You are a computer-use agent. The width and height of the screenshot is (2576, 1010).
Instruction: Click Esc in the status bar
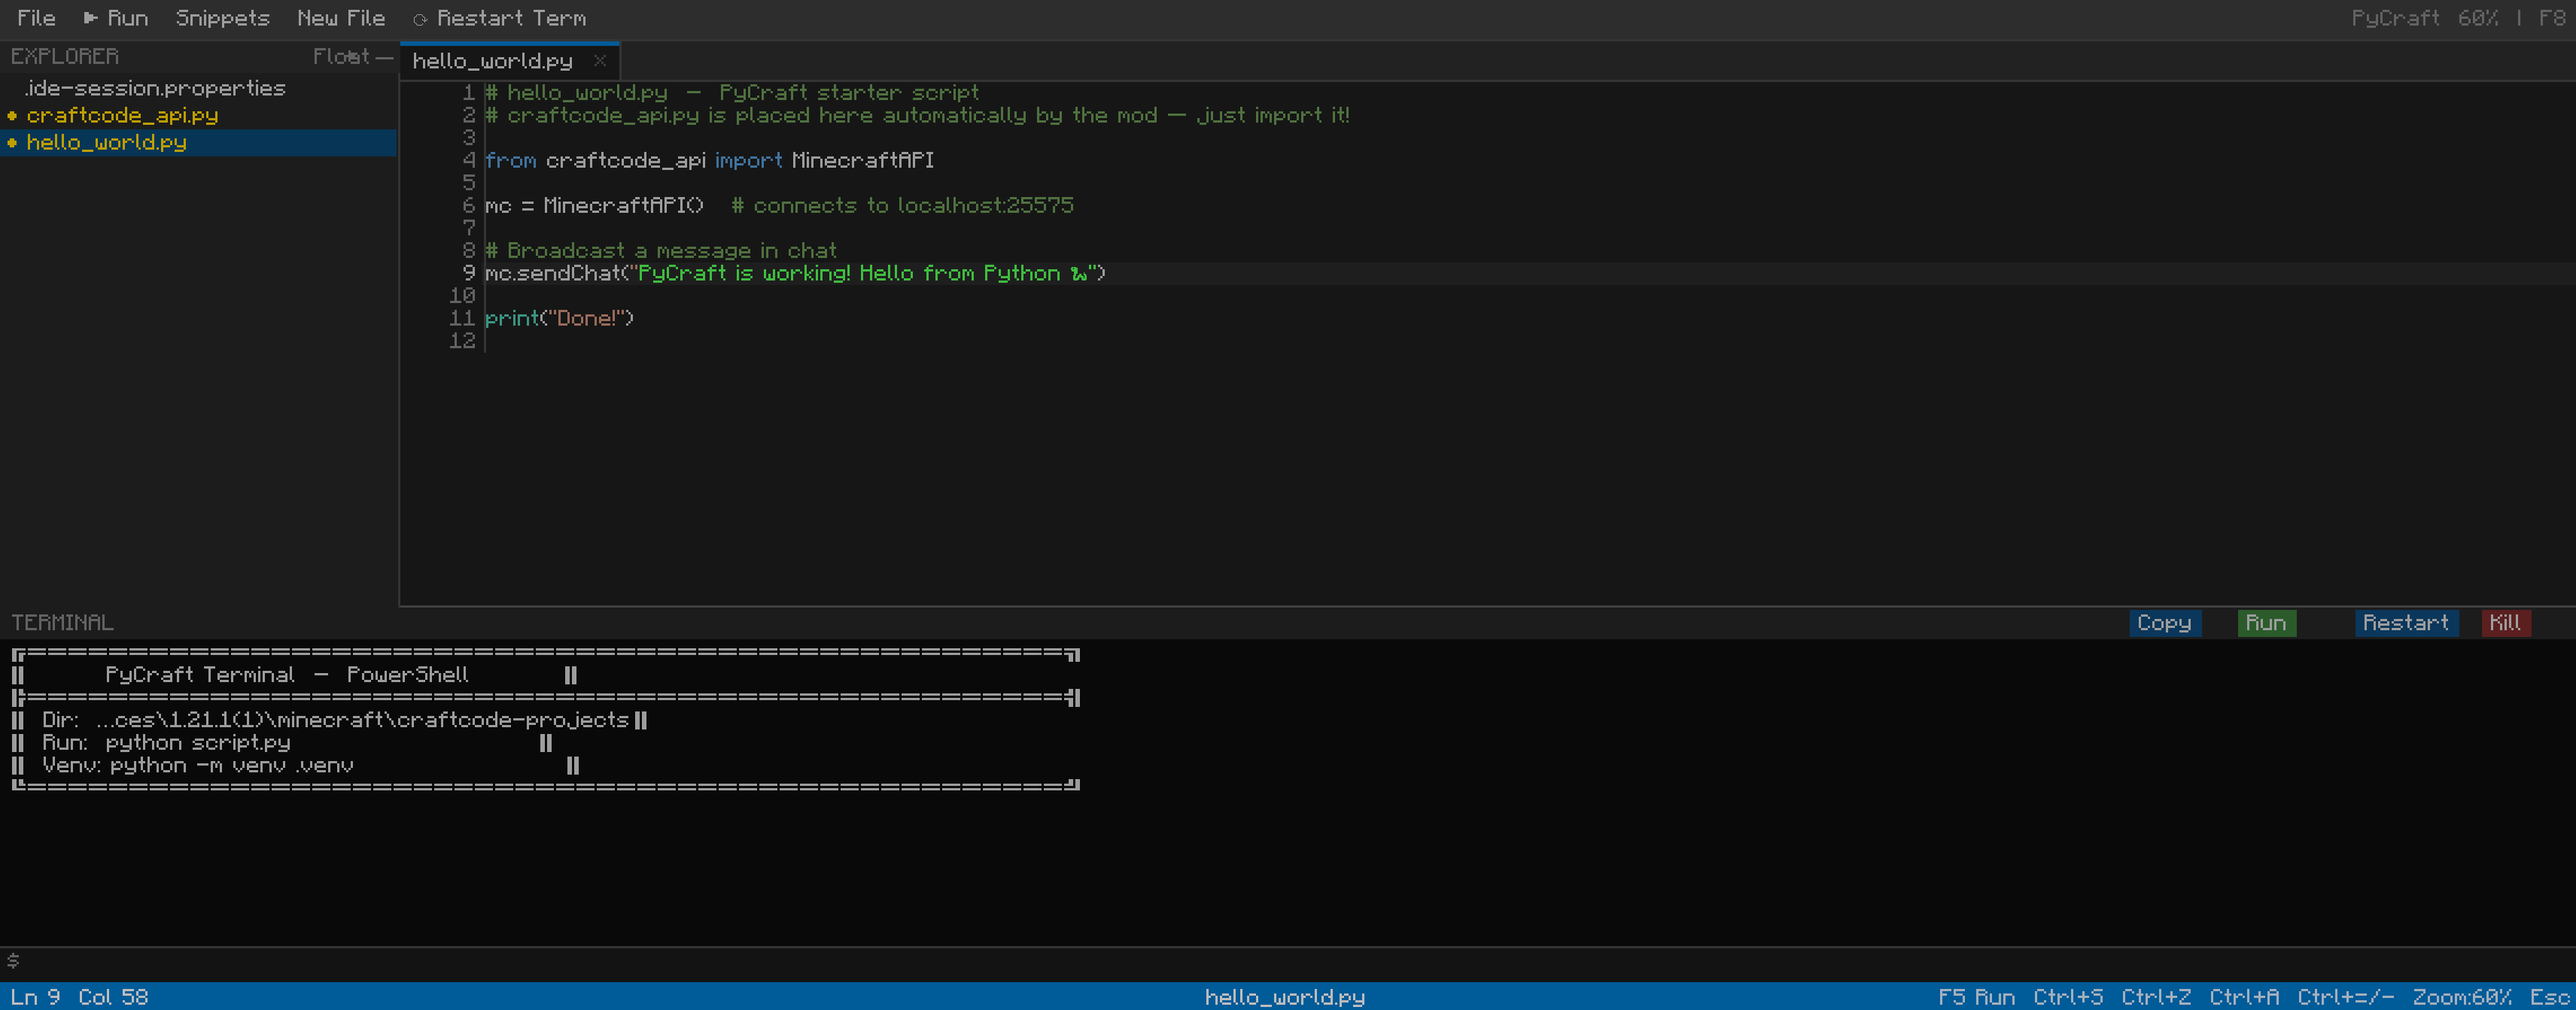pos(2549,996)
